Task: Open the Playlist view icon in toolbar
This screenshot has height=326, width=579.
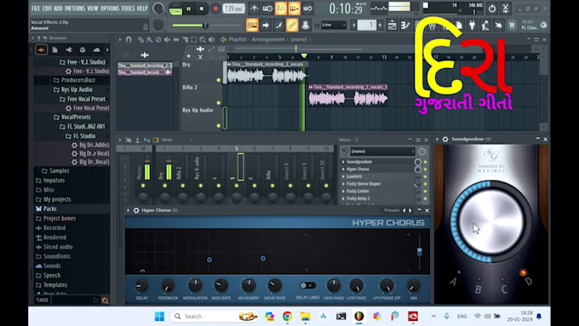Action: (x=393, y=25)
